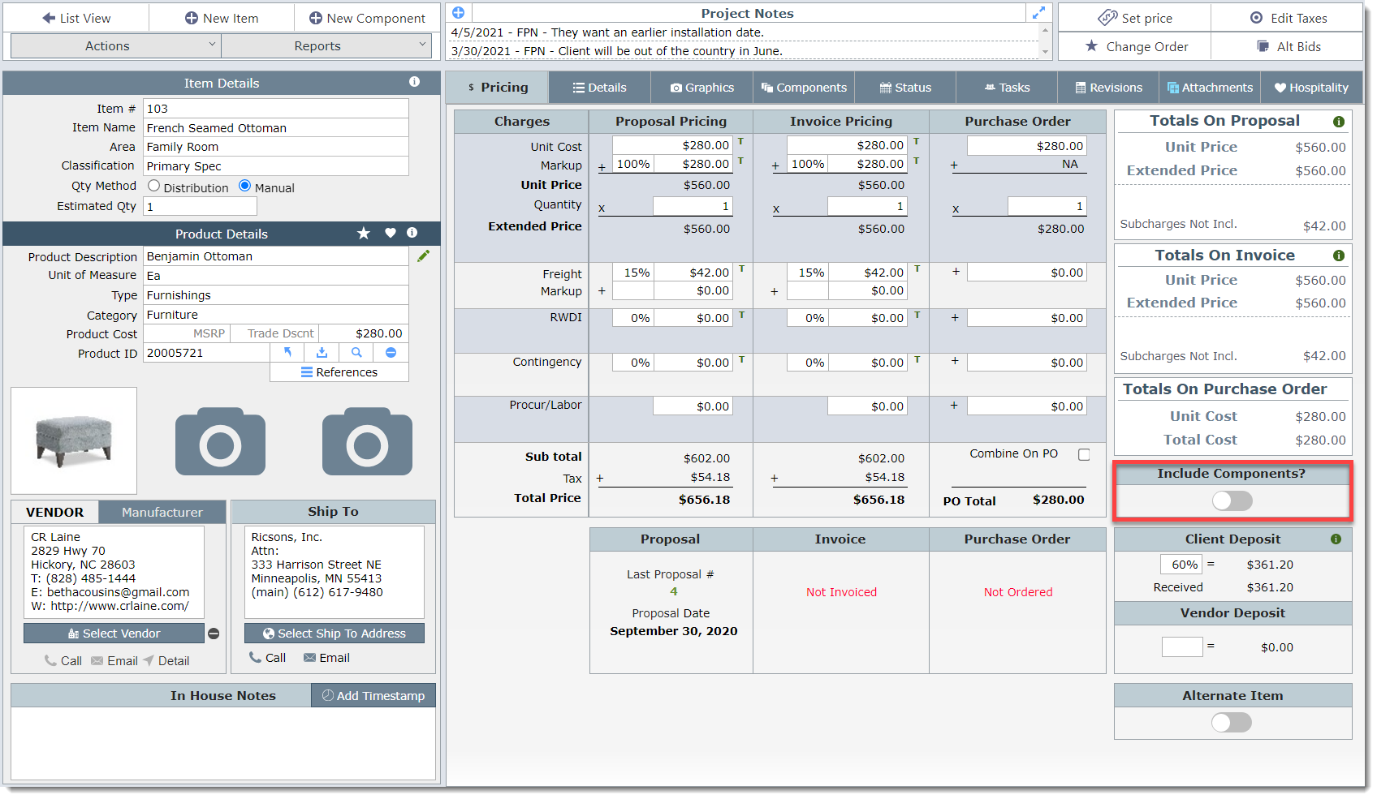
Task: Open Edit Taxes
Action: pyautogui.click(x=1288, y=18)
